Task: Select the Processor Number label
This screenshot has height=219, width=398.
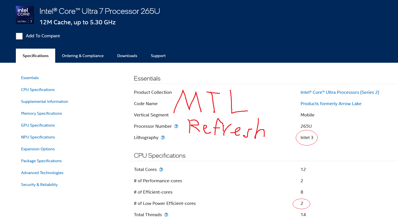Action: point(153,126)
